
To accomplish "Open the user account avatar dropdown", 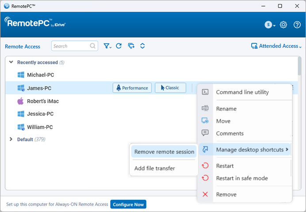I will click(270, 25).
